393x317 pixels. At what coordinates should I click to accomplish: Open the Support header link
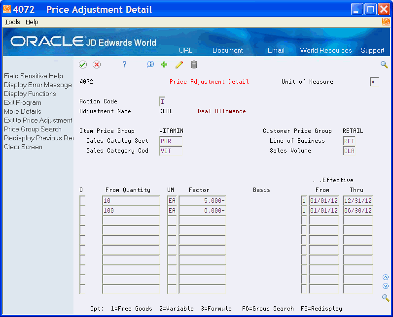[372, 50]
